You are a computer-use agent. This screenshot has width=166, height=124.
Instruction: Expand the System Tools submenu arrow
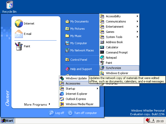point(137,37)
